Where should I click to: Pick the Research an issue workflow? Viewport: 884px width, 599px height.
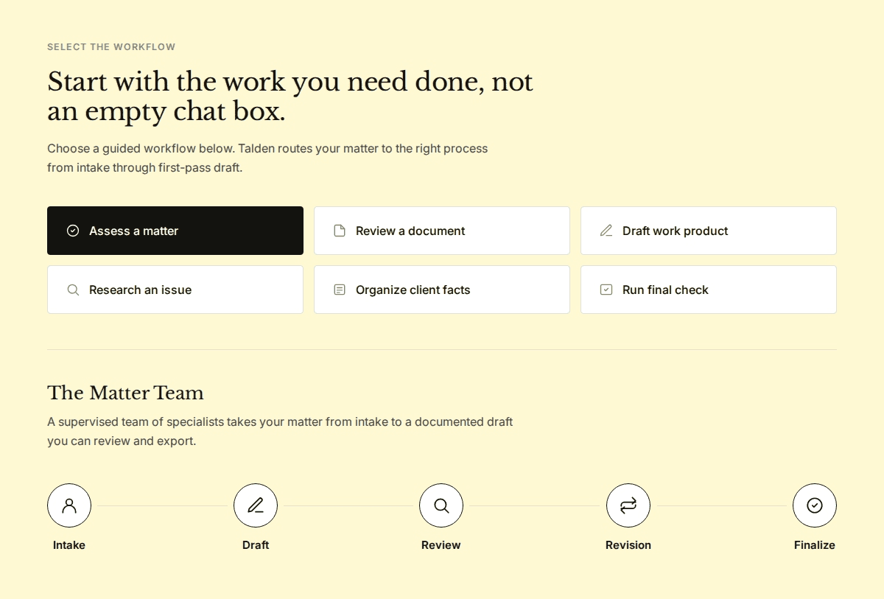tap(175, 290)
